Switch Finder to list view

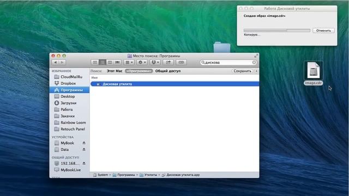click(103, 63)
